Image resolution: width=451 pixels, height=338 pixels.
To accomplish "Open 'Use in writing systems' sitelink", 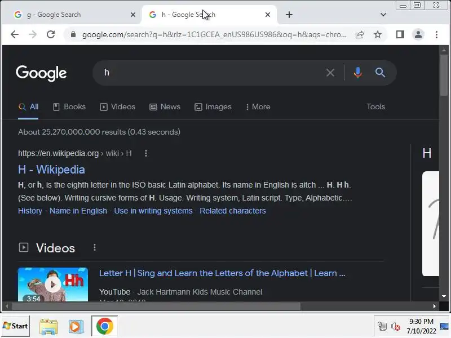I will pyautogui.click(x=153, y=211).
